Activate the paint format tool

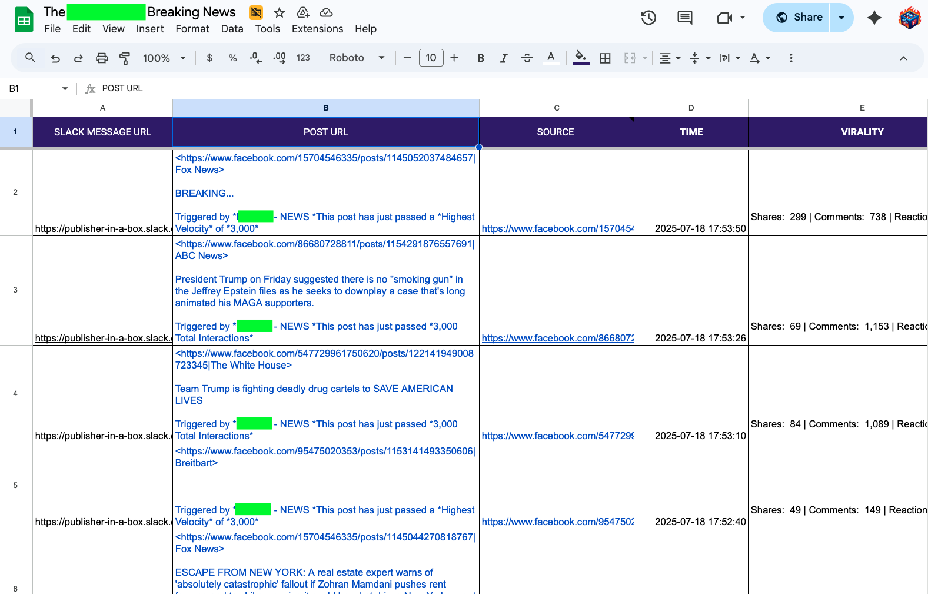(x=125, y=58)
